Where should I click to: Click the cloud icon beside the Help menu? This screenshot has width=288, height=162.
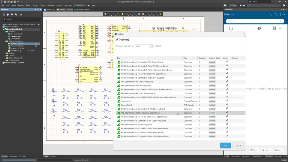(x=88, y=5)
